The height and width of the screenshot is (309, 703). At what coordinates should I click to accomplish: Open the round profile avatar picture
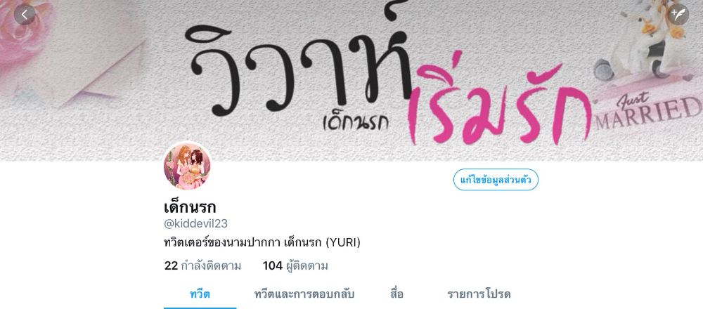(x=187, y=166)
